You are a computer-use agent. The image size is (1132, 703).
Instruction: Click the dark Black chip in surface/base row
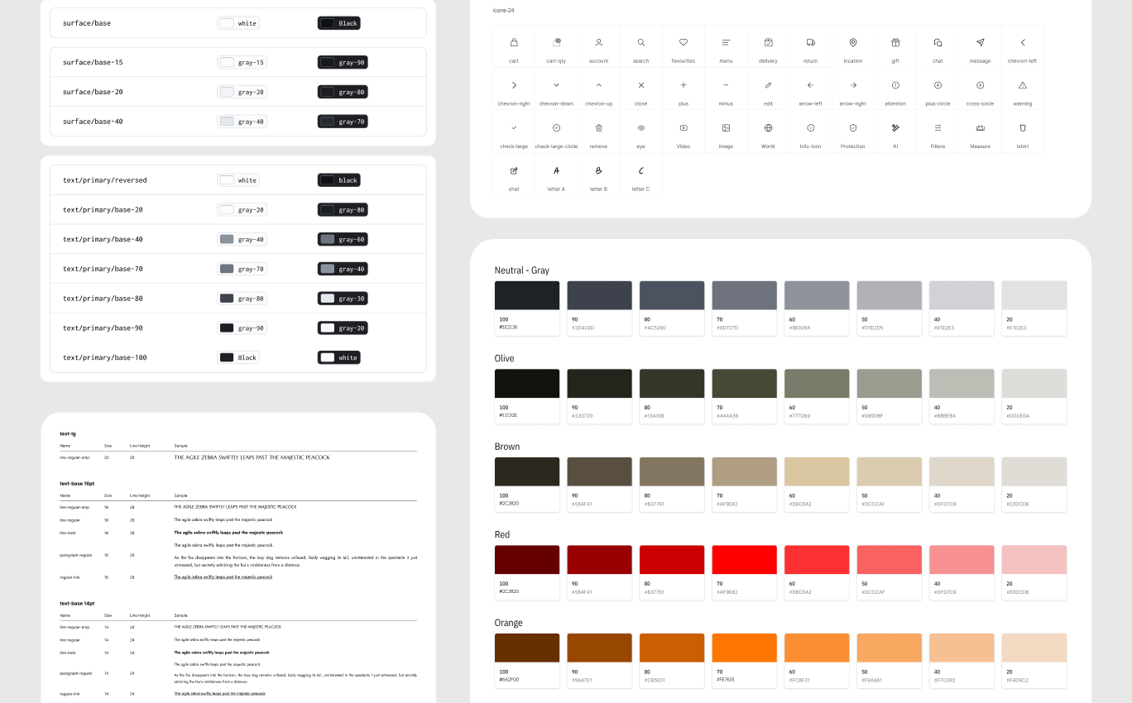[x=339, y=23]
